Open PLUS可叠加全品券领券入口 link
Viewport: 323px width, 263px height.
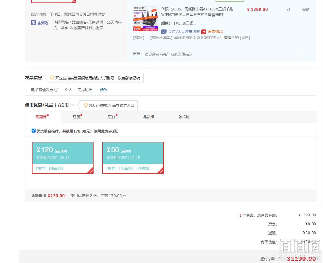111,105
